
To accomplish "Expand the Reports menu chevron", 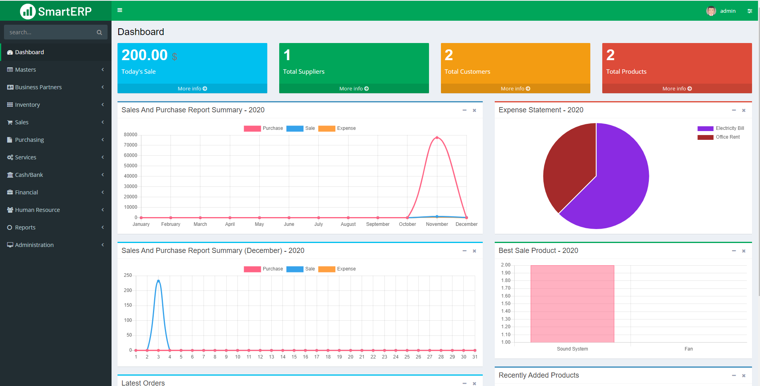I will [103, 227].
